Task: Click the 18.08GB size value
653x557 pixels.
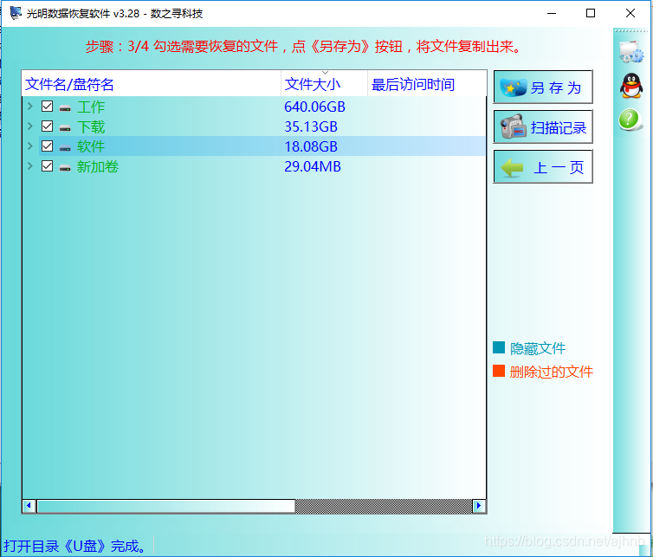Action: point(311,146)
